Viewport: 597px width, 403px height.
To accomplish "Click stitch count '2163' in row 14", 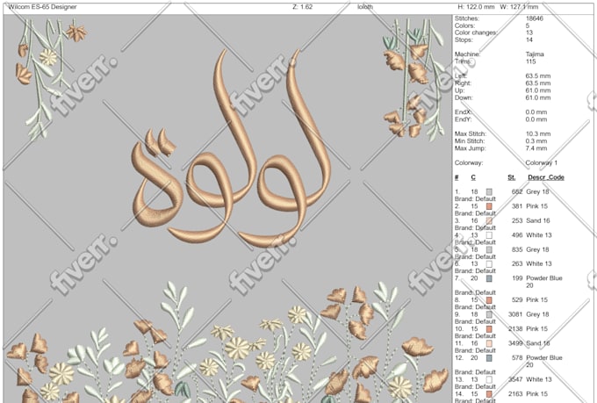I will (515, 394).
